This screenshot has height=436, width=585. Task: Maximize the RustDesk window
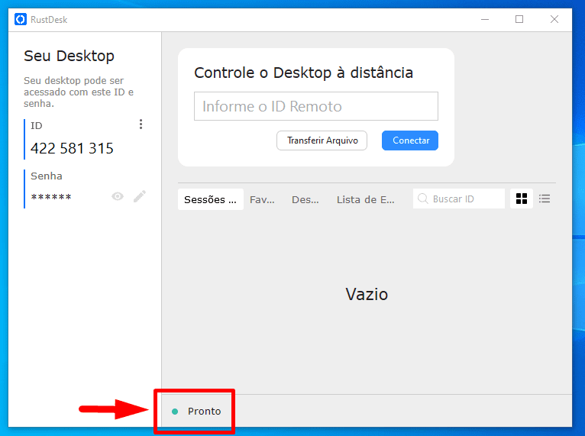(x=519, y=19)
